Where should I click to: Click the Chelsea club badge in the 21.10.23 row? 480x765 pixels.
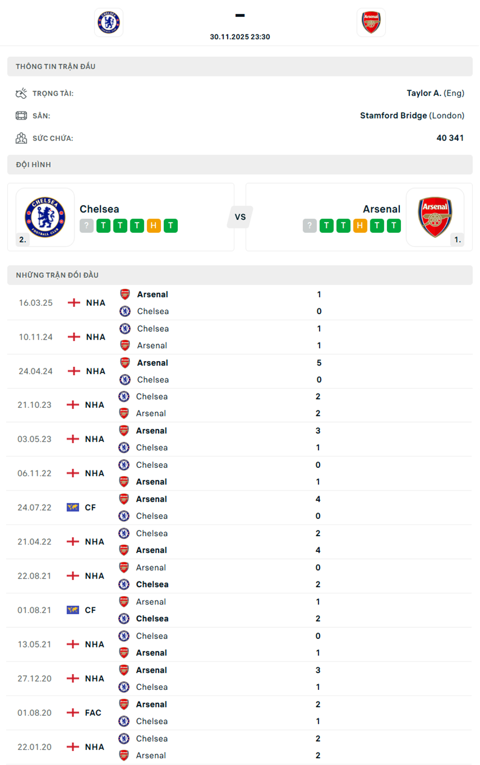point(124,396)
